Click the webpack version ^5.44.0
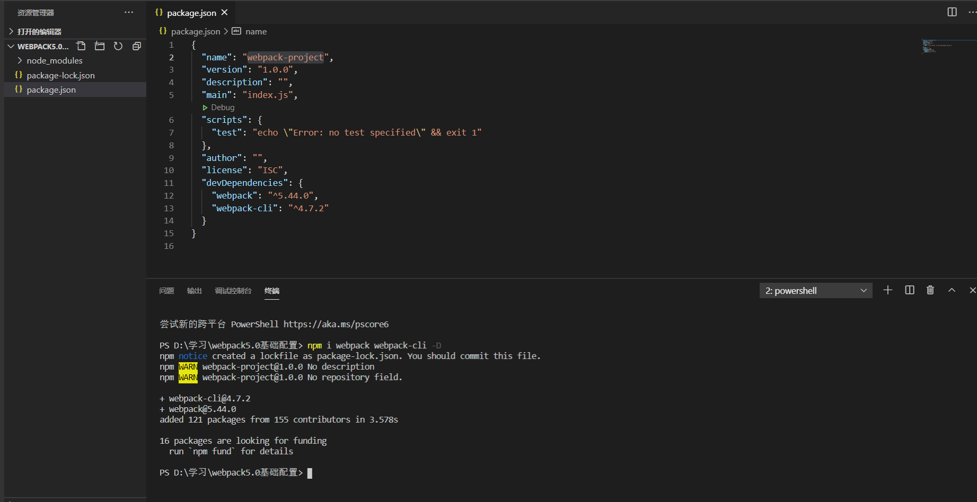The image size is (977, 502). pos(291,195)
